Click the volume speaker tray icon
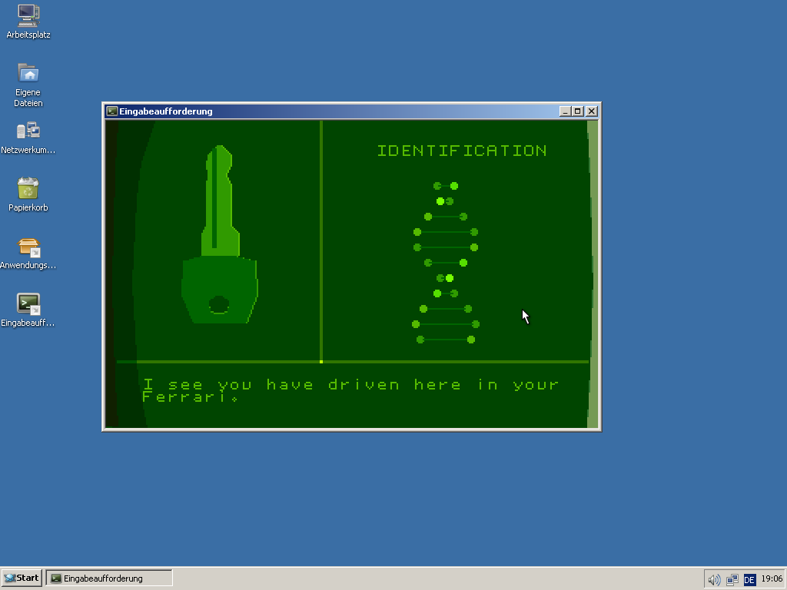The width and height of the screenshot is (787, 590). pos(714,579)
